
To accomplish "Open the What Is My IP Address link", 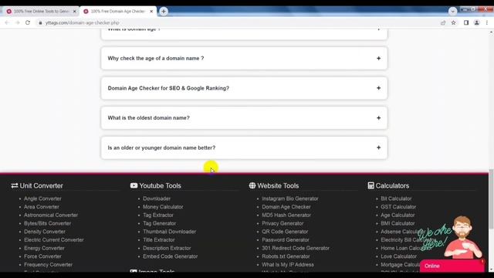I will (288, 264).
